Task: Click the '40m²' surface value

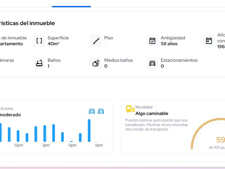Action: click(x=53, y=44)
